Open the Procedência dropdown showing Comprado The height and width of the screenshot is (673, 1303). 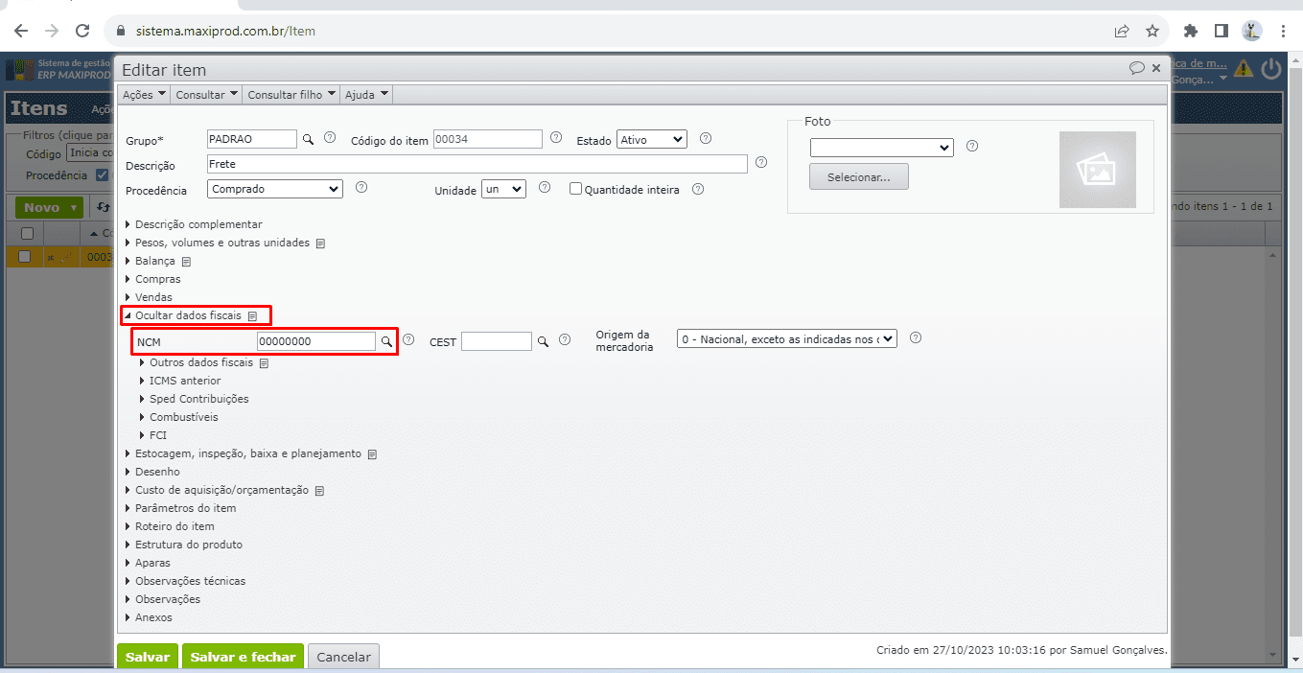click(275, 189)
